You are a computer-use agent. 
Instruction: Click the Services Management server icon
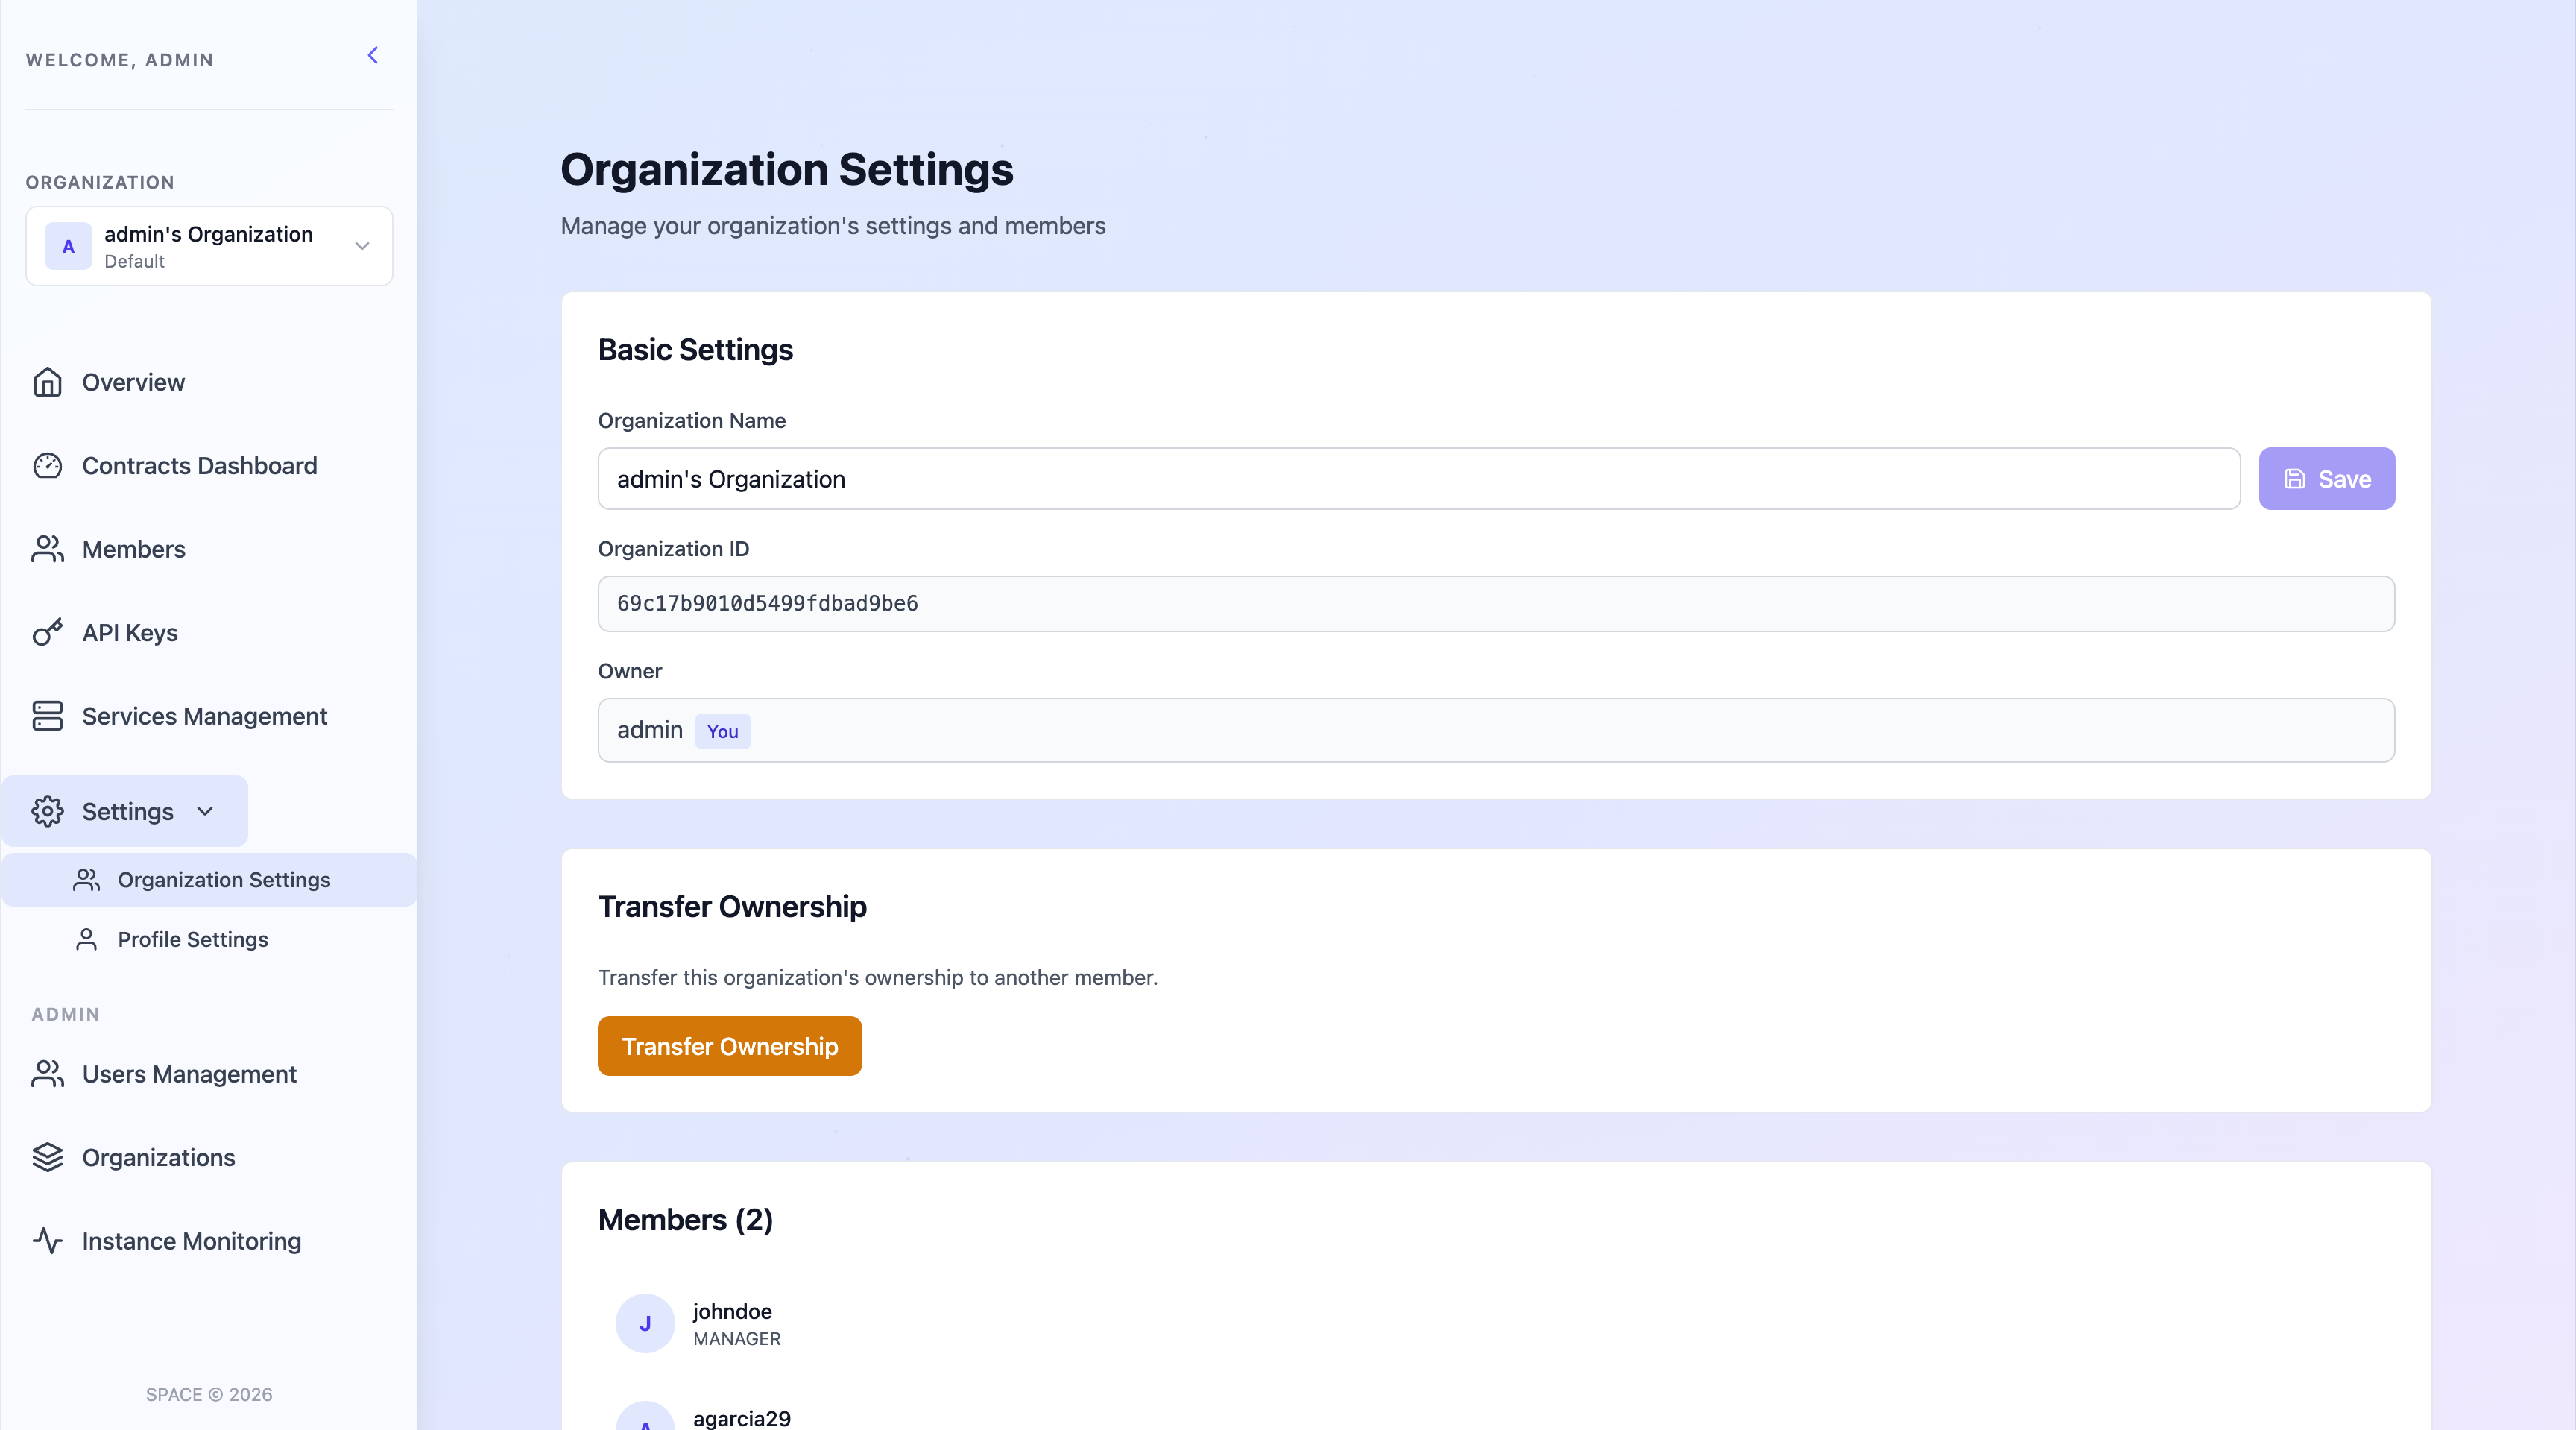tap(47, 716)
